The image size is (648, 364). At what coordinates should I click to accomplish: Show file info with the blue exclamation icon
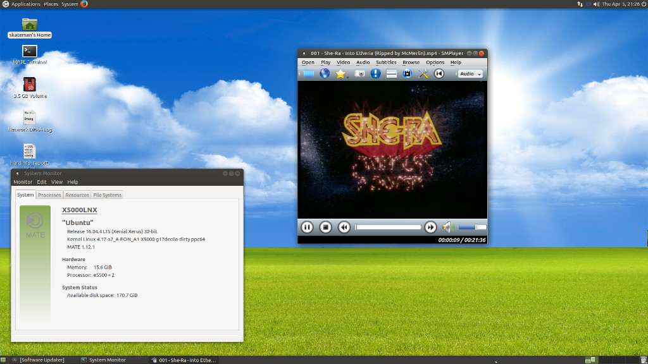tap(375, 73)
